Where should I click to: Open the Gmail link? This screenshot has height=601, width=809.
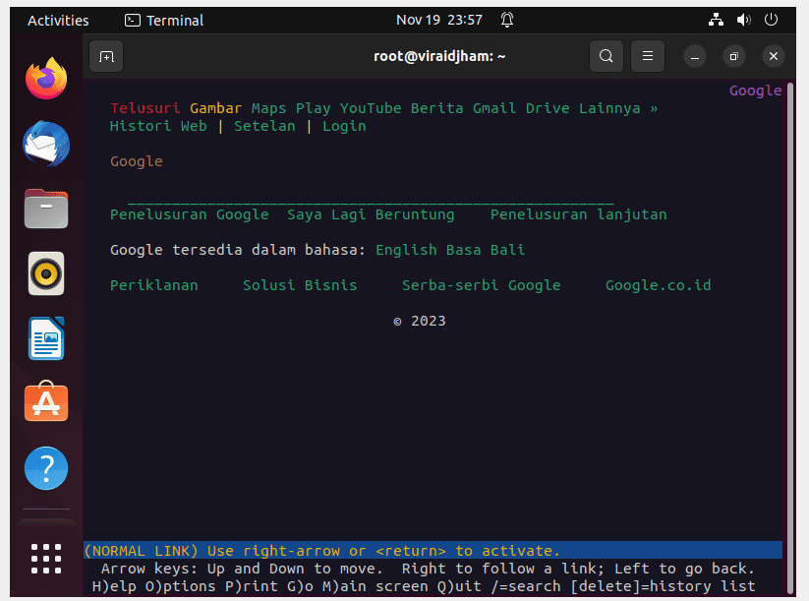(x=494, y=108)
